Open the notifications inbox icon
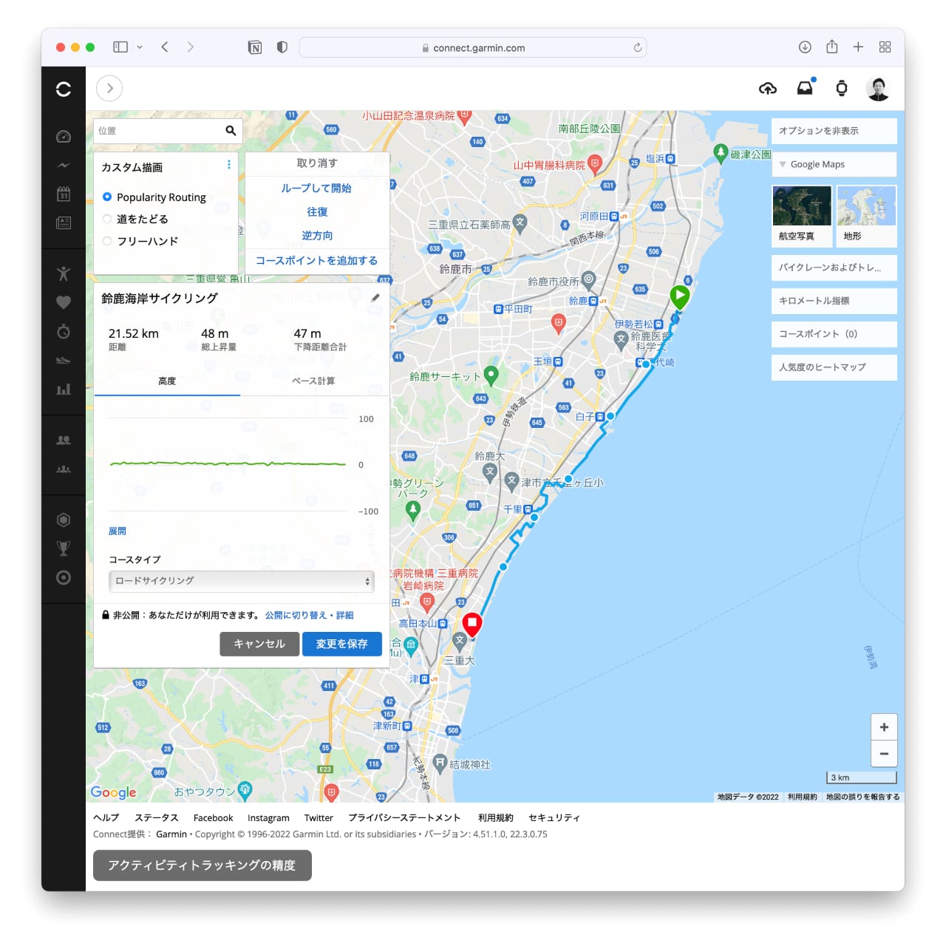The width and height of the screenshot is (946, 946). coord(805,88)
